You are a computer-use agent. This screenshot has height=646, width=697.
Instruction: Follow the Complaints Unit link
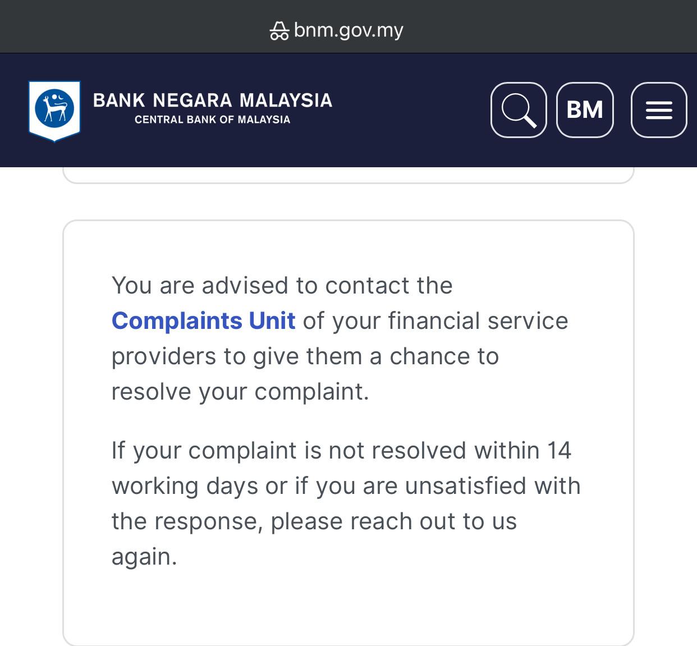click(x=203, y=321)
